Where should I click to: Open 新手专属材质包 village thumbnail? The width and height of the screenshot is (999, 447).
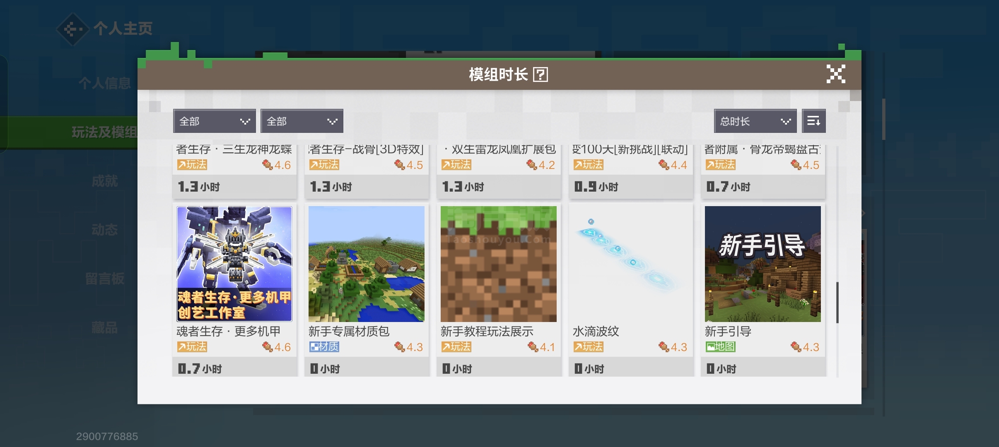366,264
